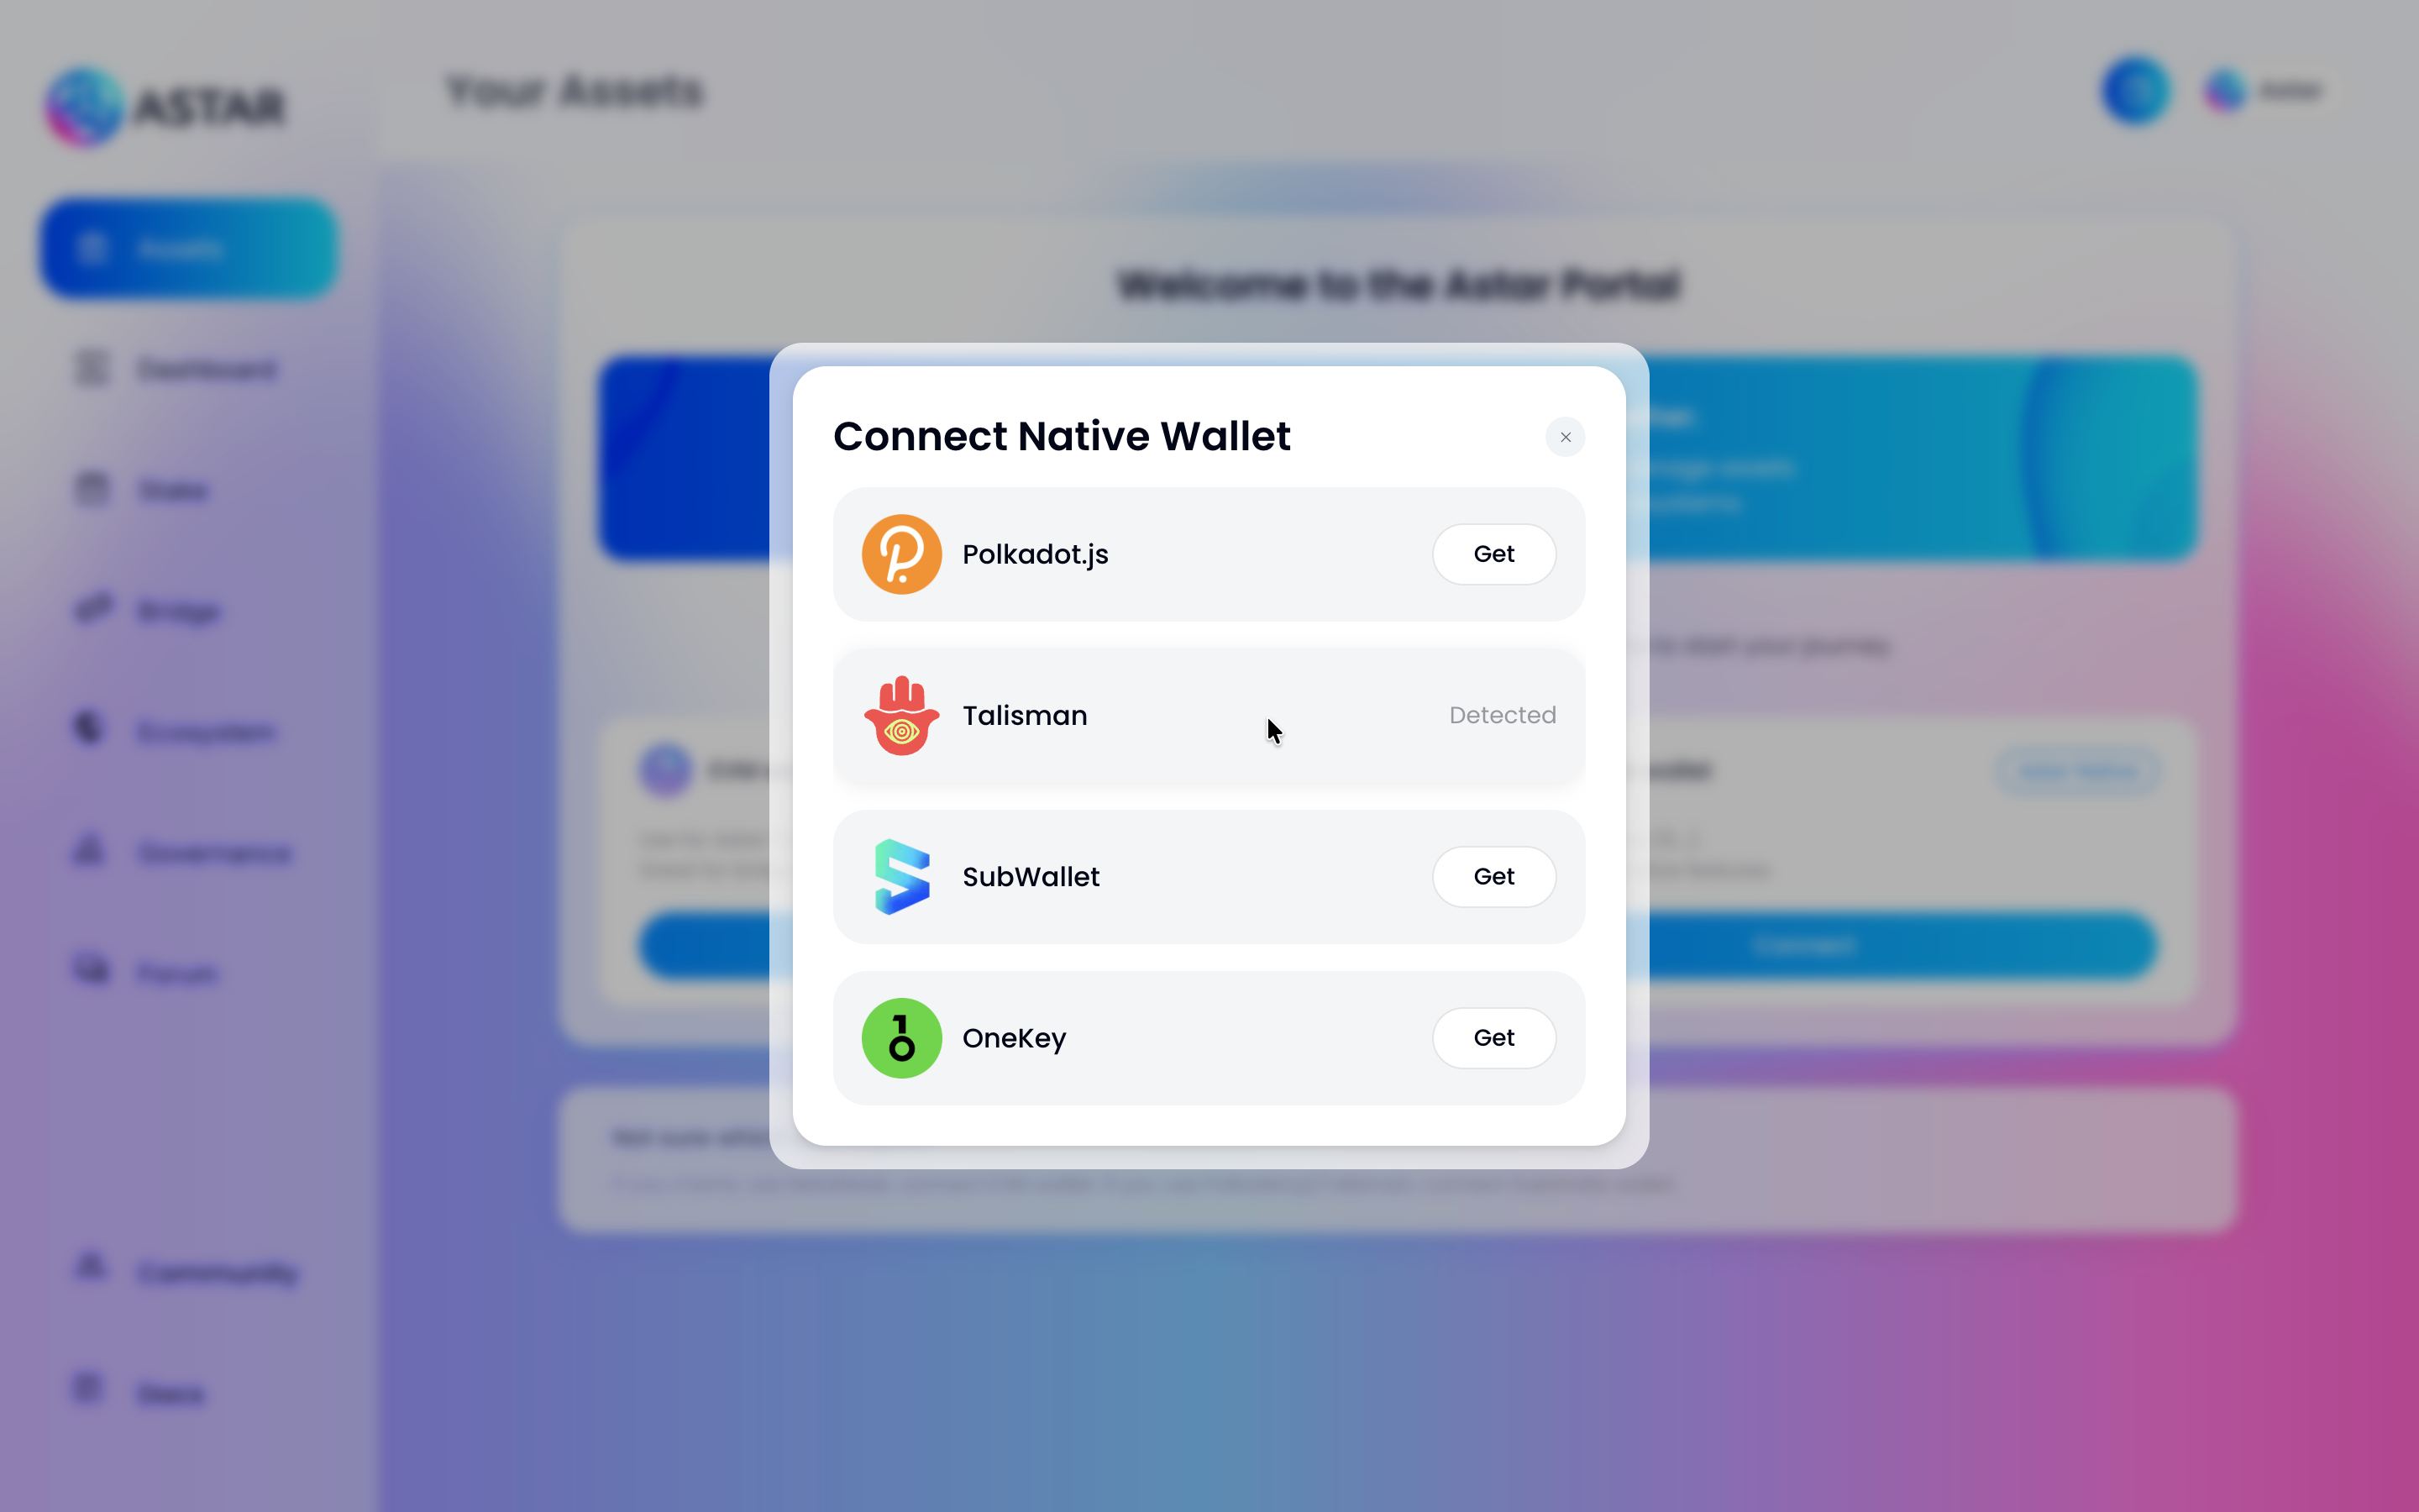Get the Polkadot.js wallet extension

[1493, 554]
